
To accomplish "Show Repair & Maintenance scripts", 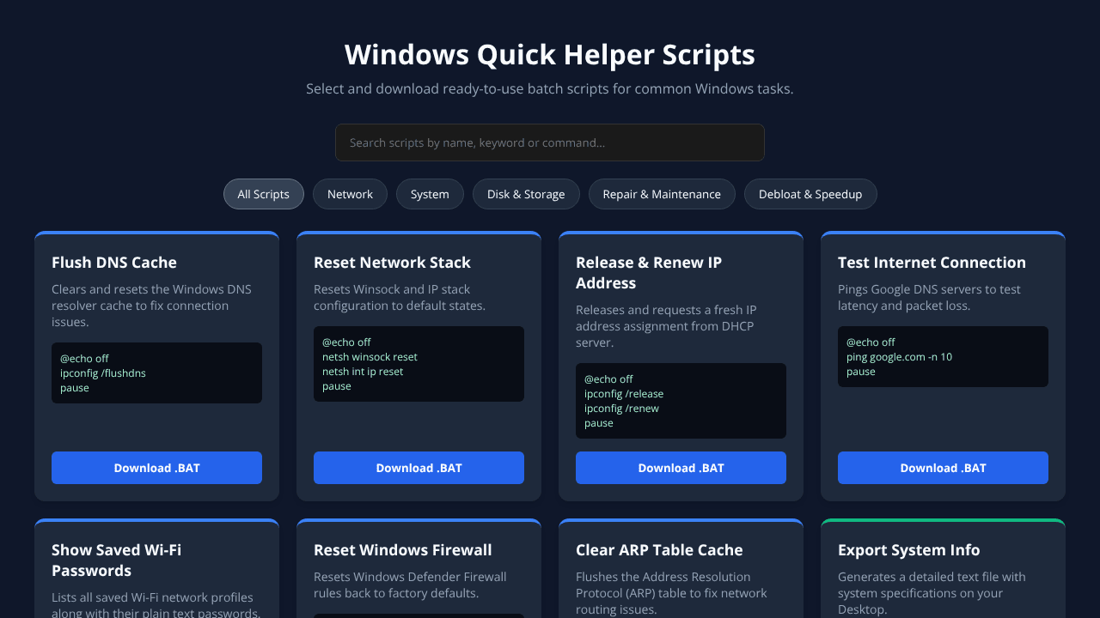I will click(662, 194).
